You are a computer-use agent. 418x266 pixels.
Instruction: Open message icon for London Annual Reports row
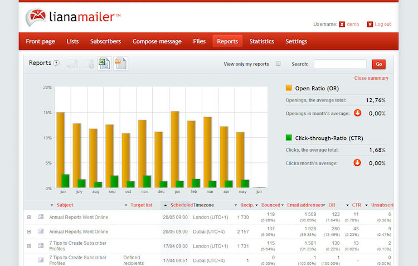(41, 217)
